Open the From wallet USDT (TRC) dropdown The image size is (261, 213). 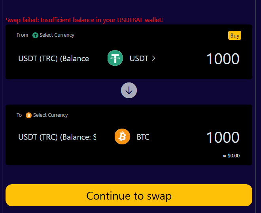(53, 58)
